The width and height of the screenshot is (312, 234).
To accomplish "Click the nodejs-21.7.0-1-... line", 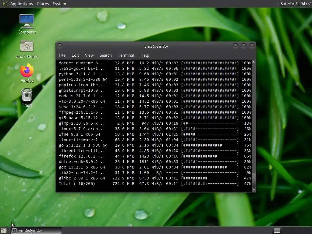I will (x=155, y=96).
